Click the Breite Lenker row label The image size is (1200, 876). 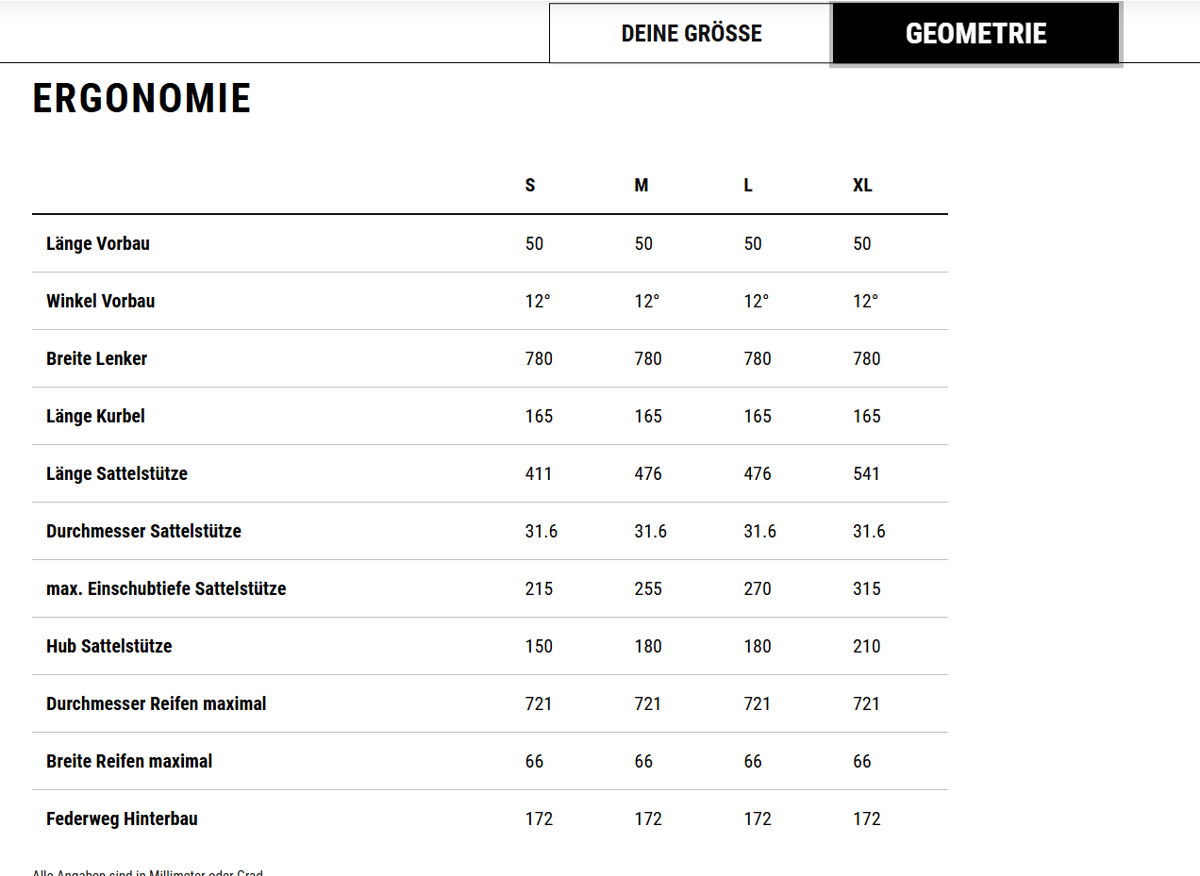[x=96, y=358]
